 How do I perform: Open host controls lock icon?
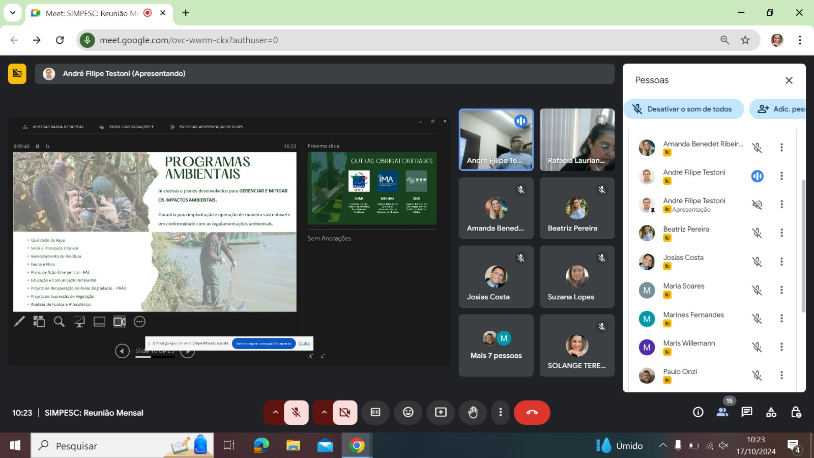pyautogui.click(x=796, y=412)
